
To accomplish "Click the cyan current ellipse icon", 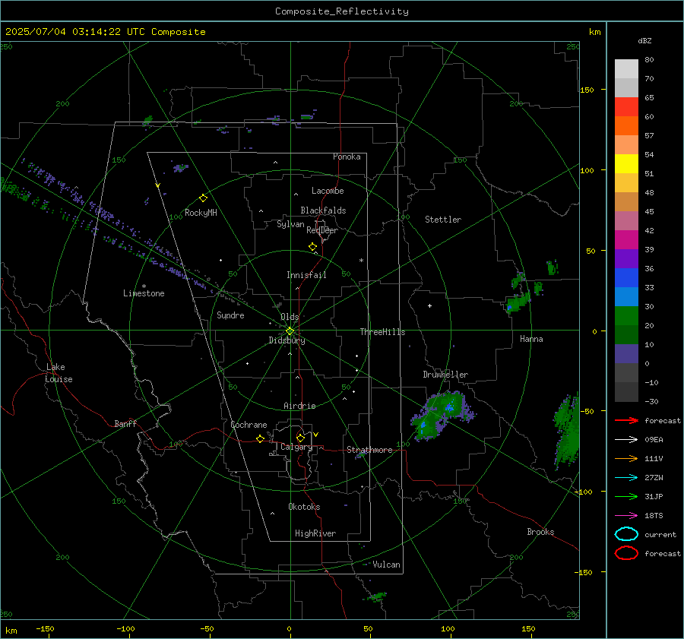I will 626,534.
